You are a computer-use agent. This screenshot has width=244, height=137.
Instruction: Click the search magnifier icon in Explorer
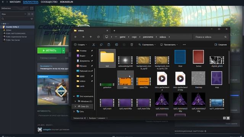point(225,37)
